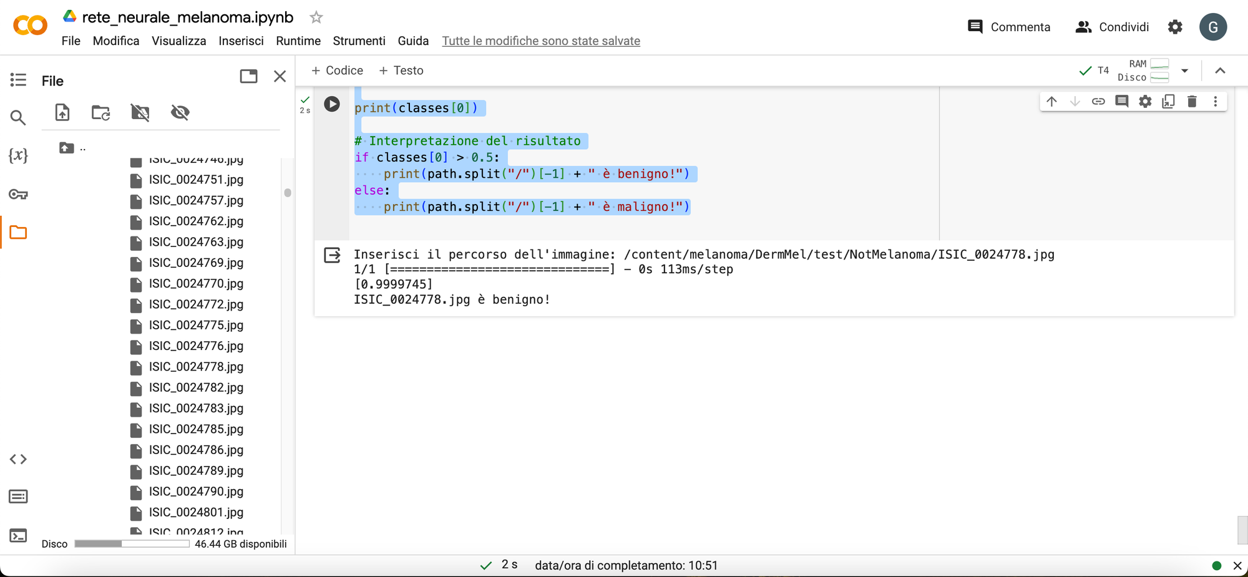
Task: Select ISIC_0024763.jpg in file list
Action: (x=196, y=242)
